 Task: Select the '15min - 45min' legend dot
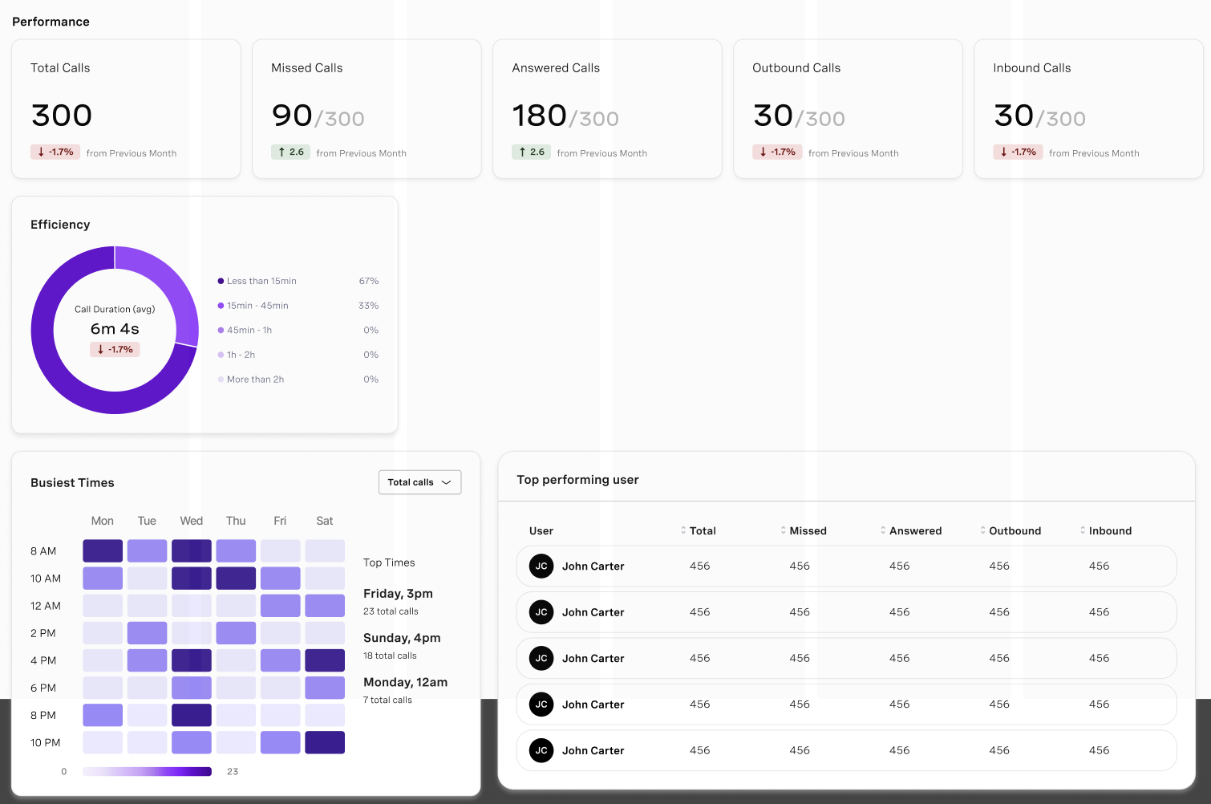[x=221, y=306]
